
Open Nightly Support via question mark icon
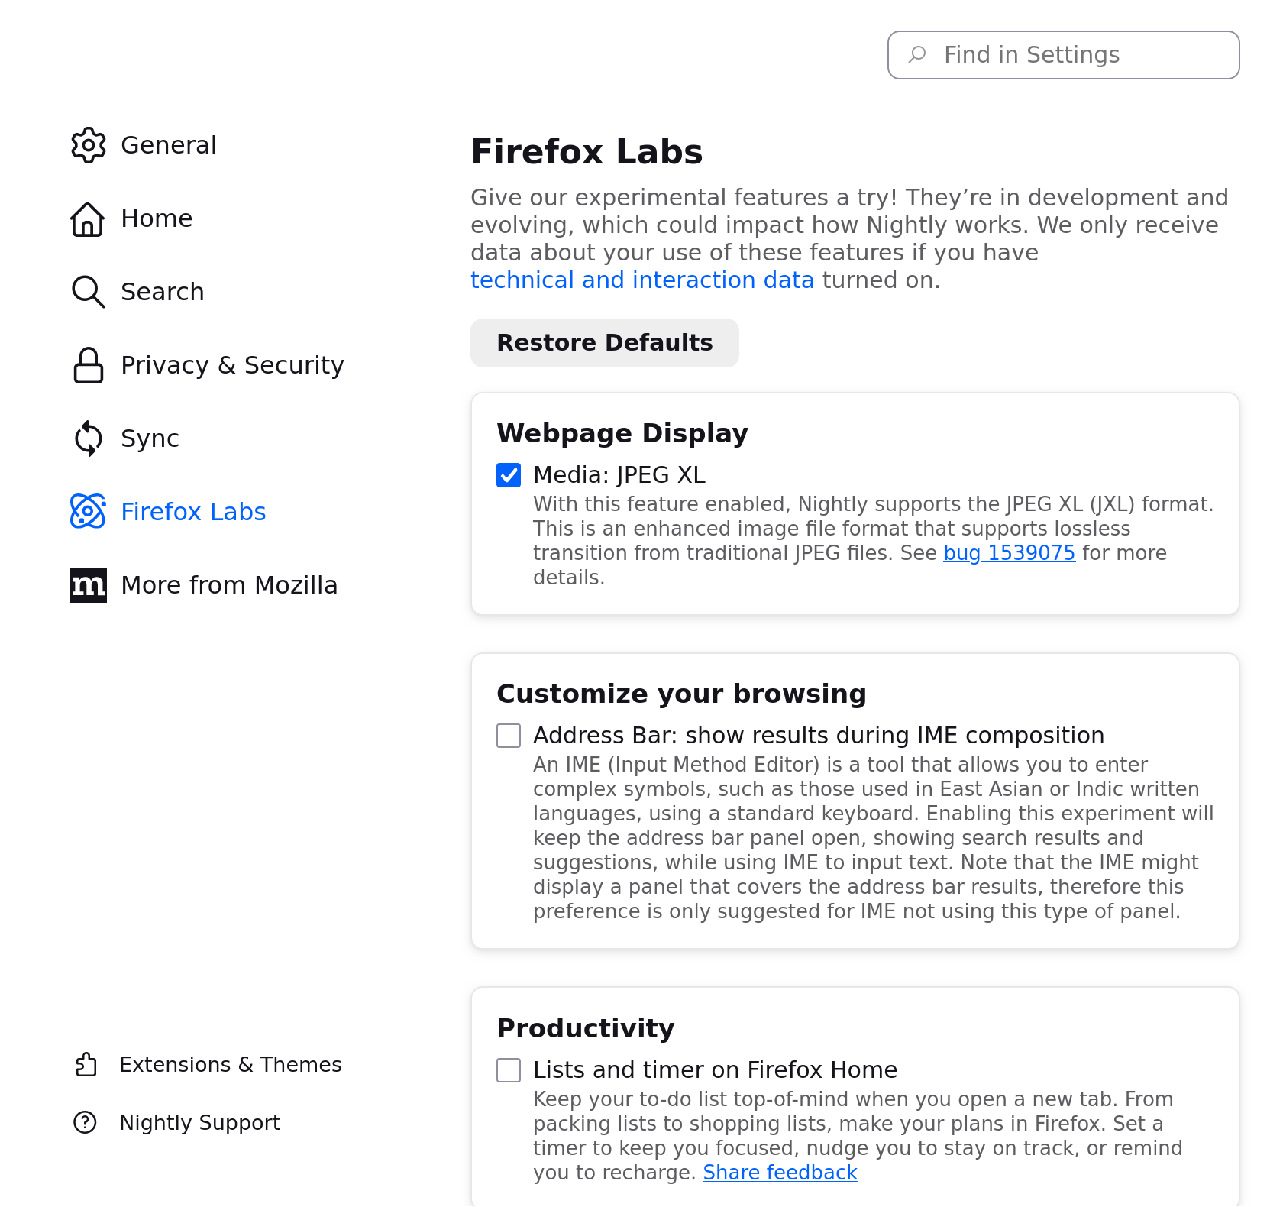click(85, 1122)
